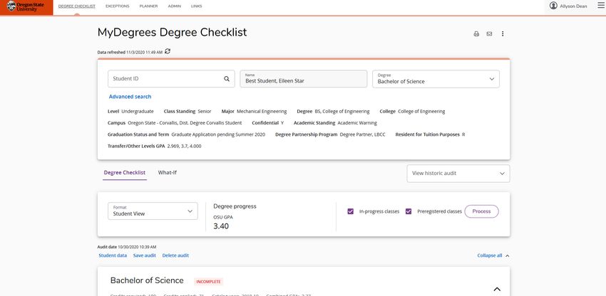
Task: Open the Student data link
Action: click(113, 255)
